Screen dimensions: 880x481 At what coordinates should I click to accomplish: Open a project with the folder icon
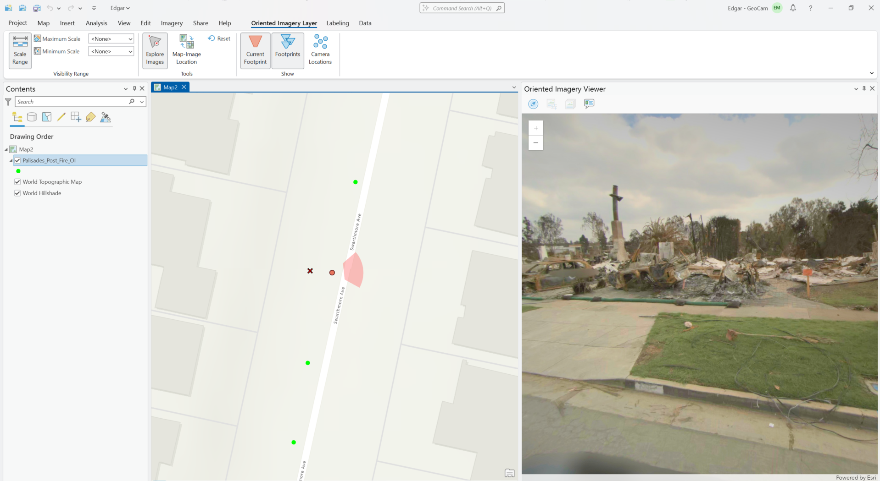click(x=22, y=8)
